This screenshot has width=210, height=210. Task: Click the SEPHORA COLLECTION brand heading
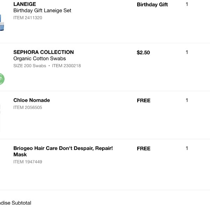click(x=43, y=52)
